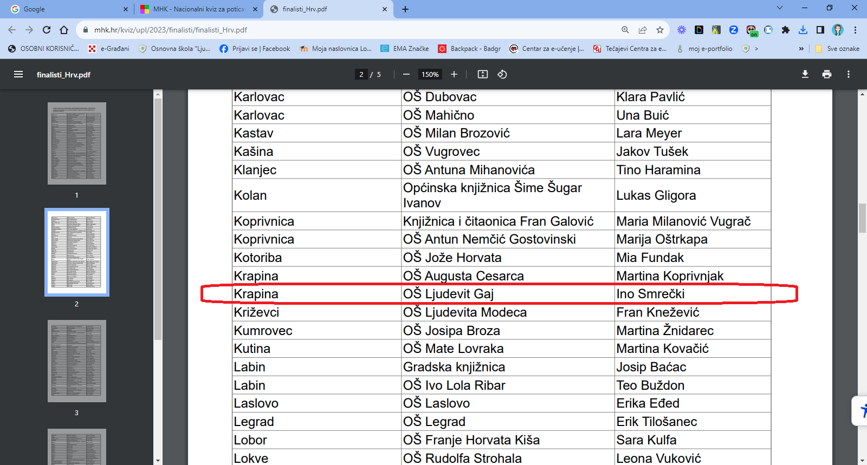The image size is (867, 465).
Task: Rotate the PDF counterclockwise
Action: click(502, 74)
